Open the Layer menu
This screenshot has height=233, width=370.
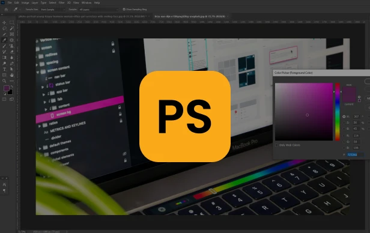pyautogui.click(x=35, y=2)
